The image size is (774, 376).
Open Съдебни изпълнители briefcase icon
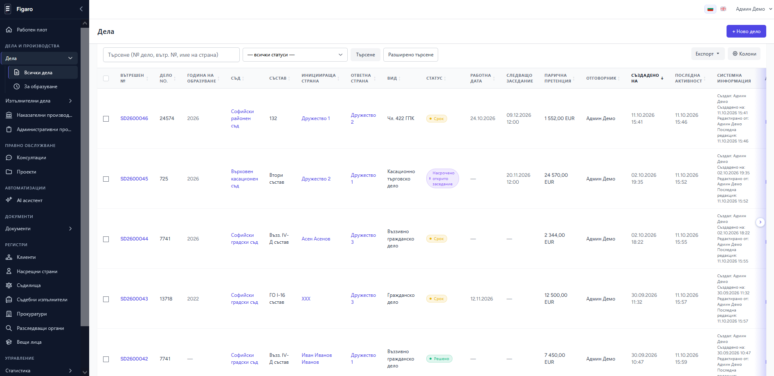point(9,300)
